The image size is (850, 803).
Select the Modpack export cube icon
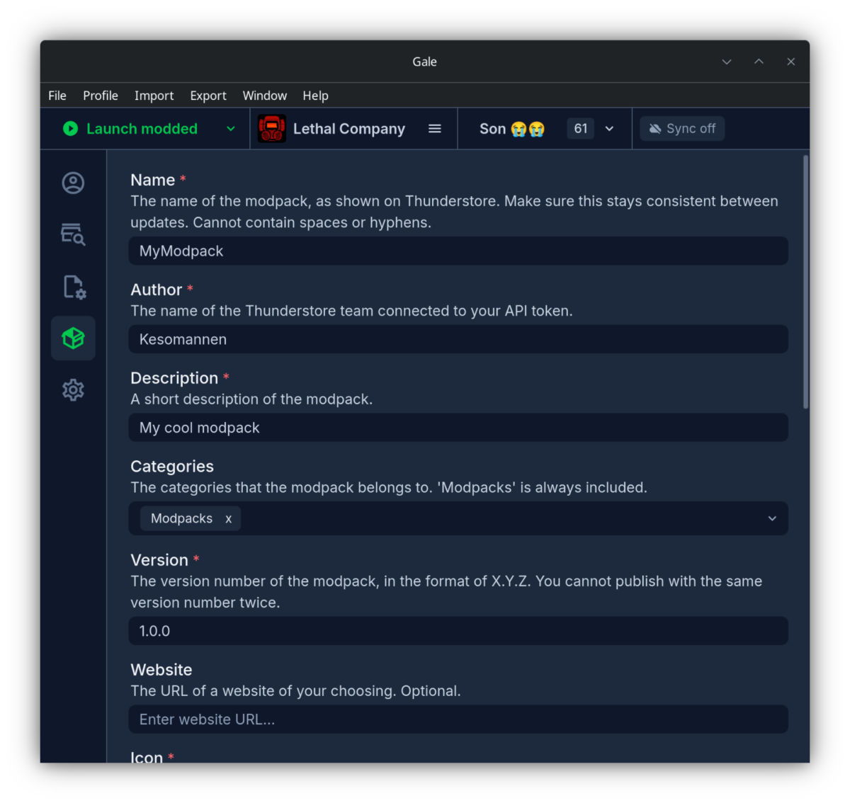pyautogui.click(x=73, y=338)
